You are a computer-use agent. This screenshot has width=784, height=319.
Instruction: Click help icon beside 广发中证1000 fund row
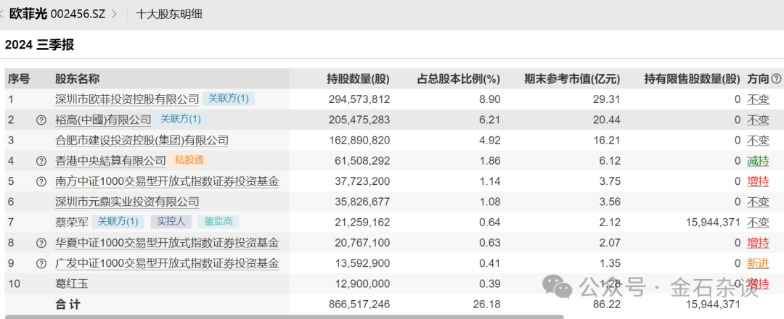[41, 264]
